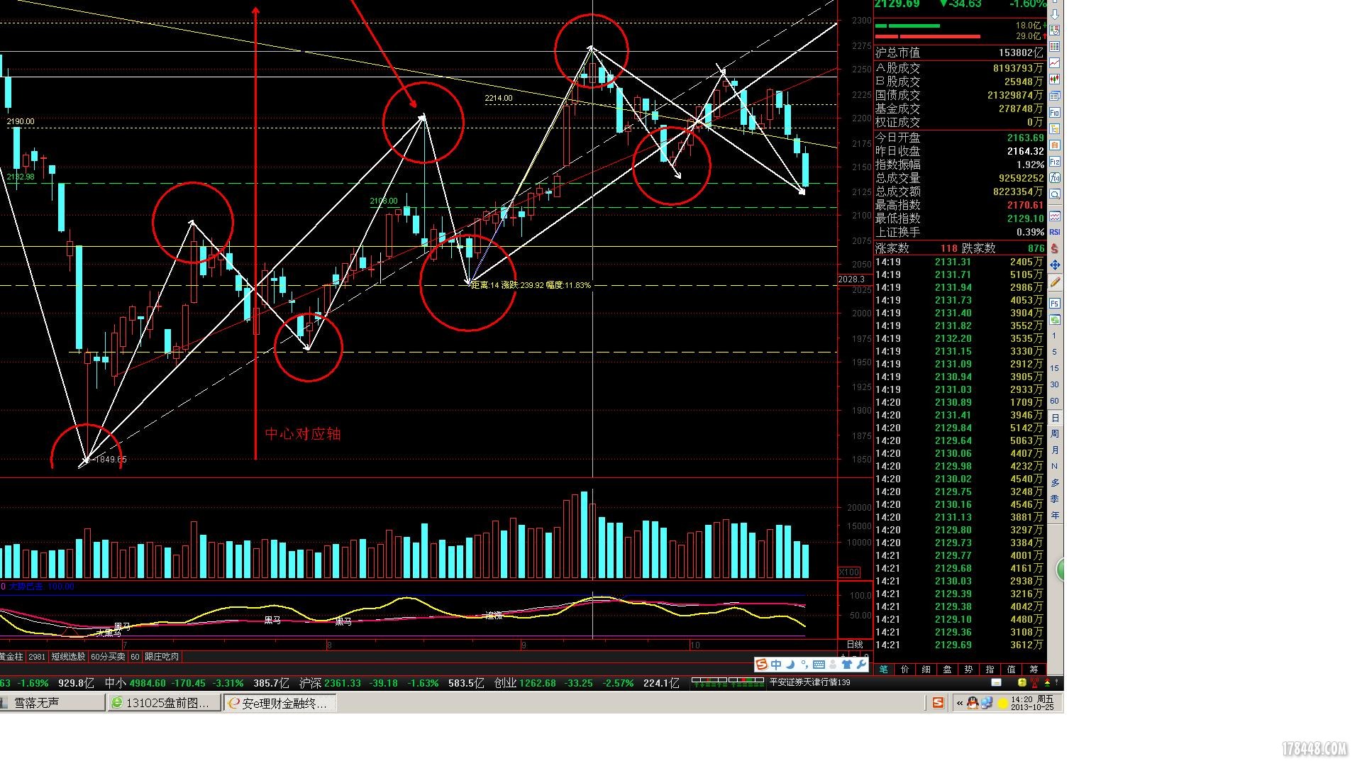1362x766 pixels.
Task: Switch to 5-minute period
Action: (1054, 352)
